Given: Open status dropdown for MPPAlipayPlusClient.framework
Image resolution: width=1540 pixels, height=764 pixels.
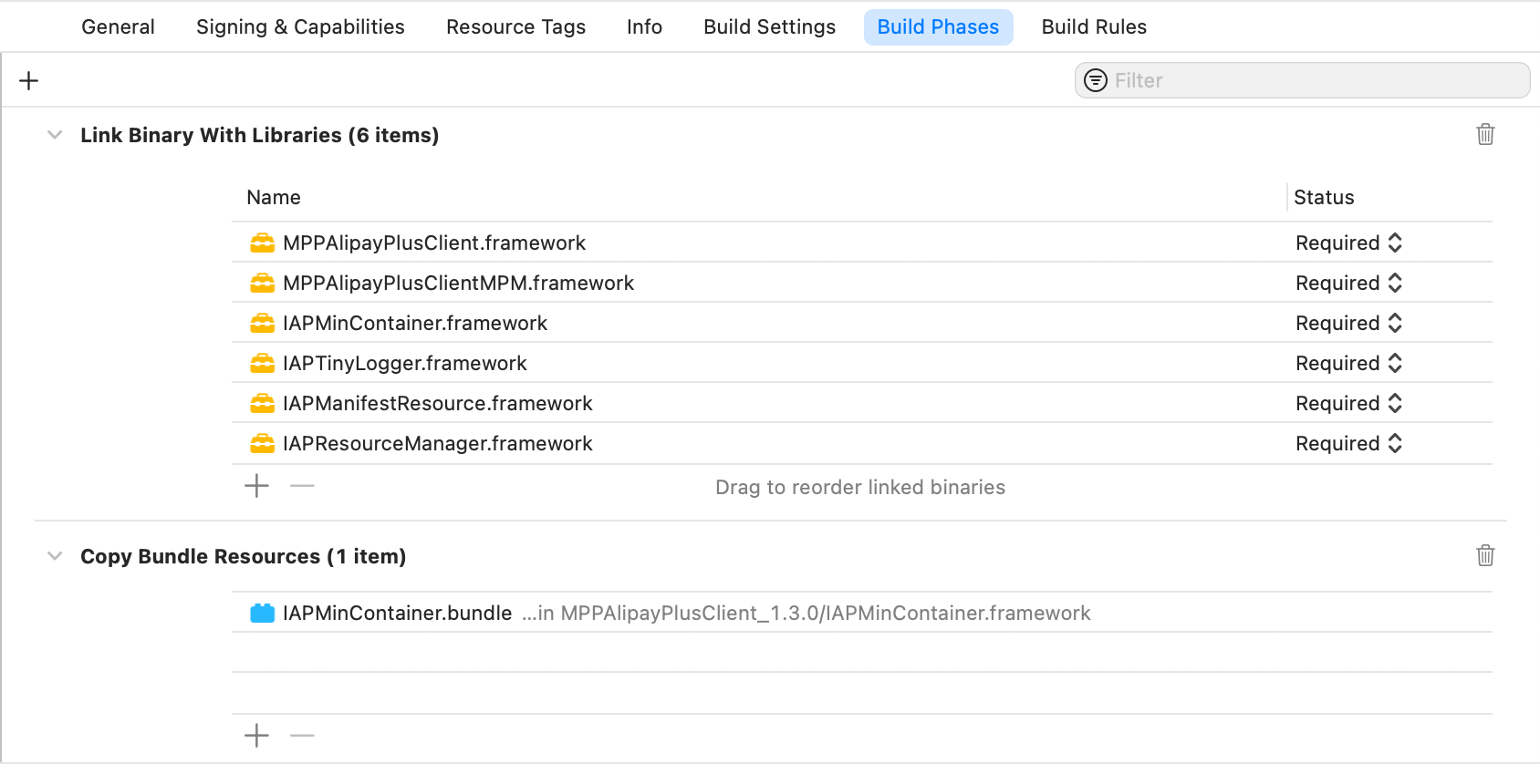Looking at the screenshot, I should pos(1348,243).
